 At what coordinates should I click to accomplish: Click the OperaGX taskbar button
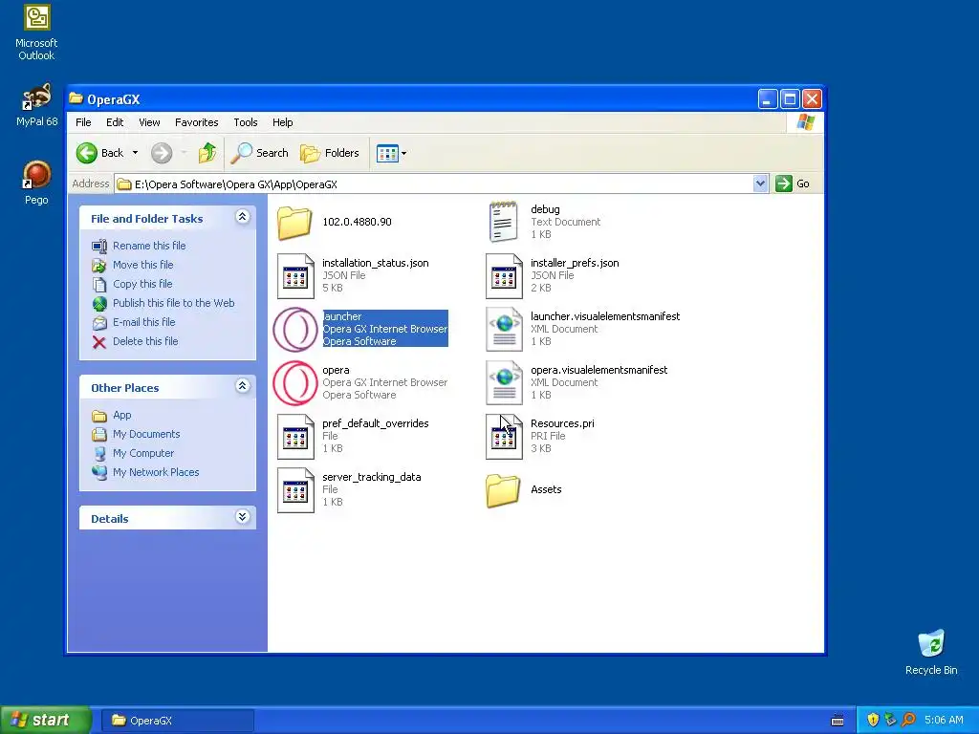point(177,721)
